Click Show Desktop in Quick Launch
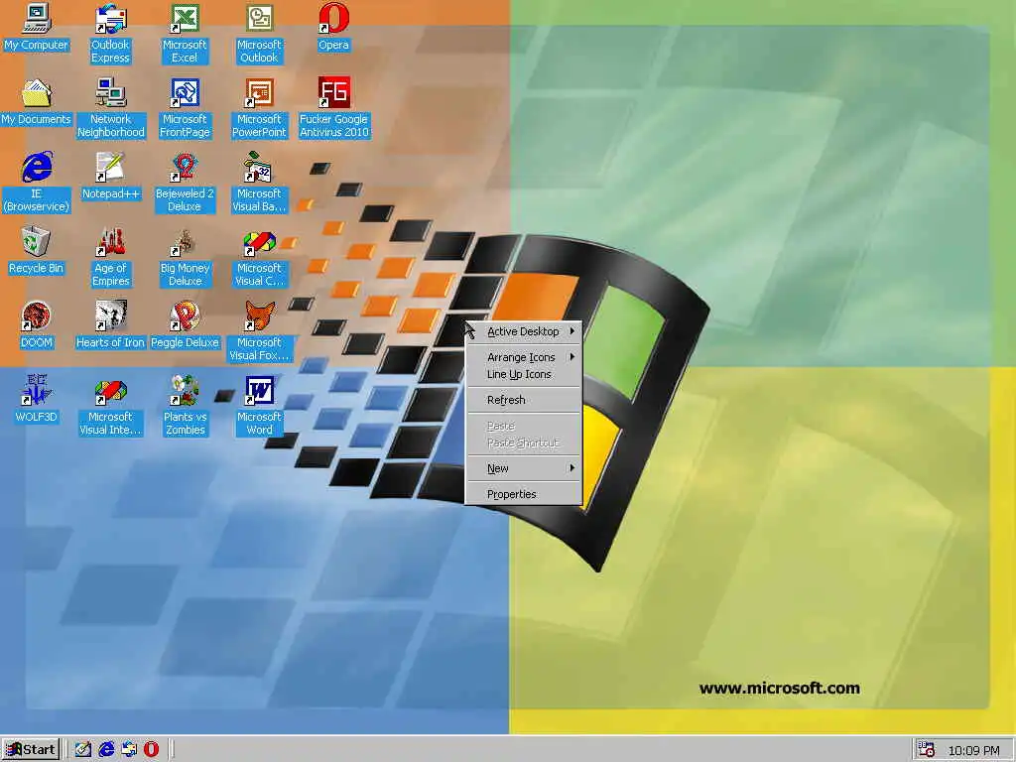 (x=83, y=750)
